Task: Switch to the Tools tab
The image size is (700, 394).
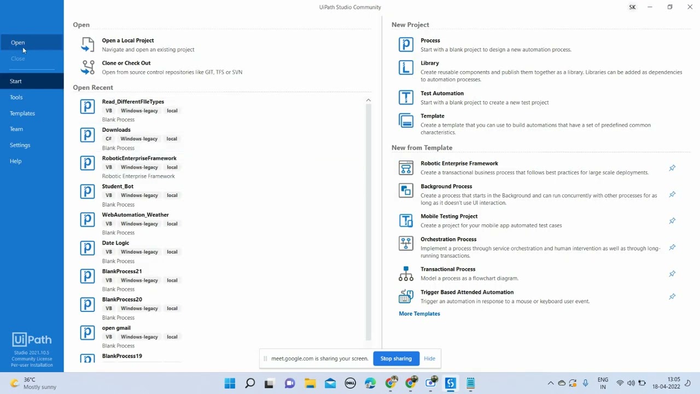Action: 32,97
